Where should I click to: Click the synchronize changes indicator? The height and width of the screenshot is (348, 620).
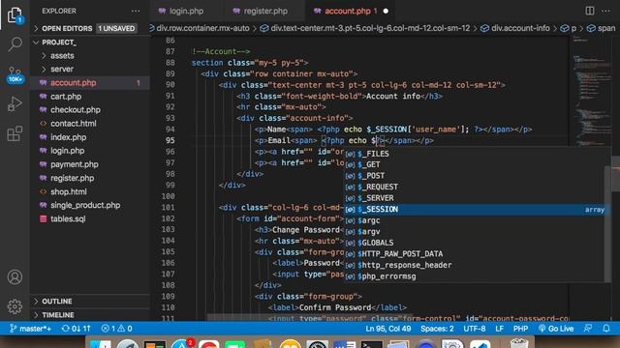coord(77,329)
